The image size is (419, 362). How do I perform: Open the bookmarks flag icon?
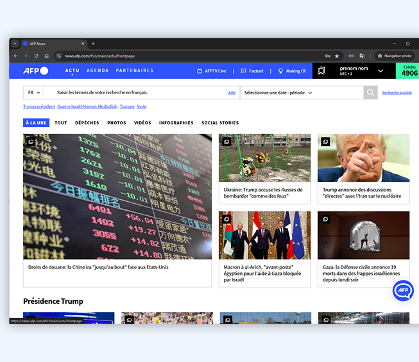[321, 70]
